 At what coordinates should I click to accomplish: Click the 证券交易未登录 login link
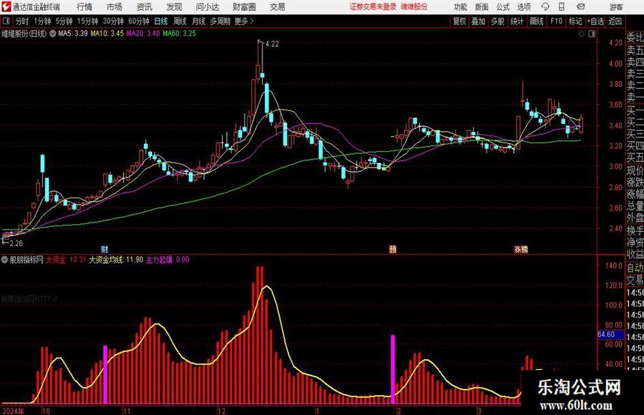pos(373,7)
